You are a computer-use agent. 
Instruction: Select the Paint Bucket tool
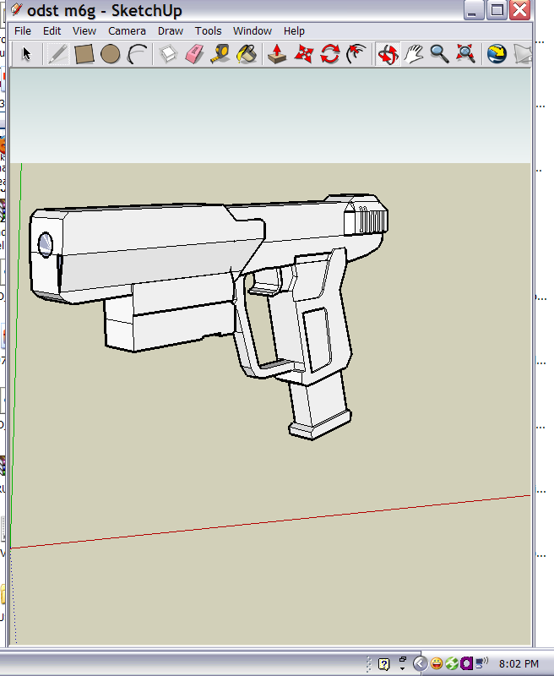point(247,54)
